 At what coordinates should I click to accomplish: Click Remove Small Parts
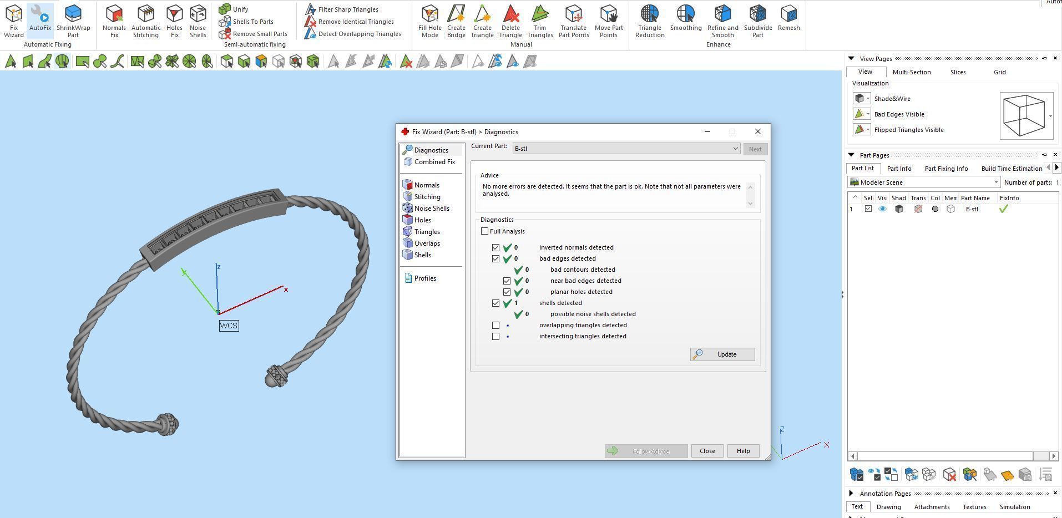(x=253, y=34)
